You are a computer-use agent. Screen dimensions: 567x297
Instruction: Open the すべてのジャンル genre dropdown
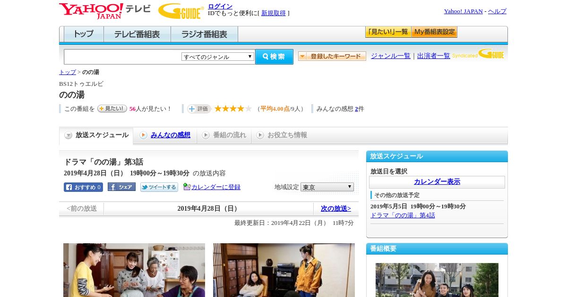tap(218, 57)
